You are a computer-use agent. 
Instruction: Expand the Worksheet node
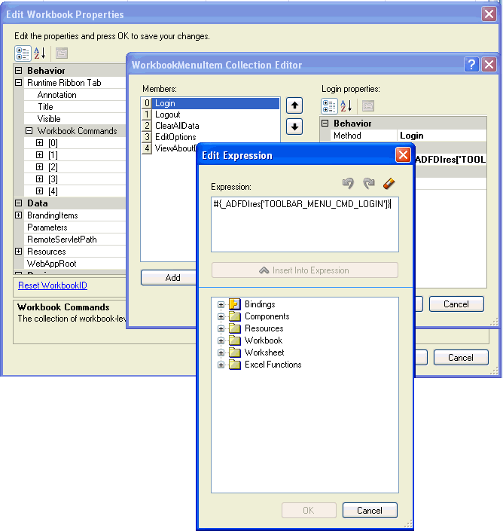point(221,352)
